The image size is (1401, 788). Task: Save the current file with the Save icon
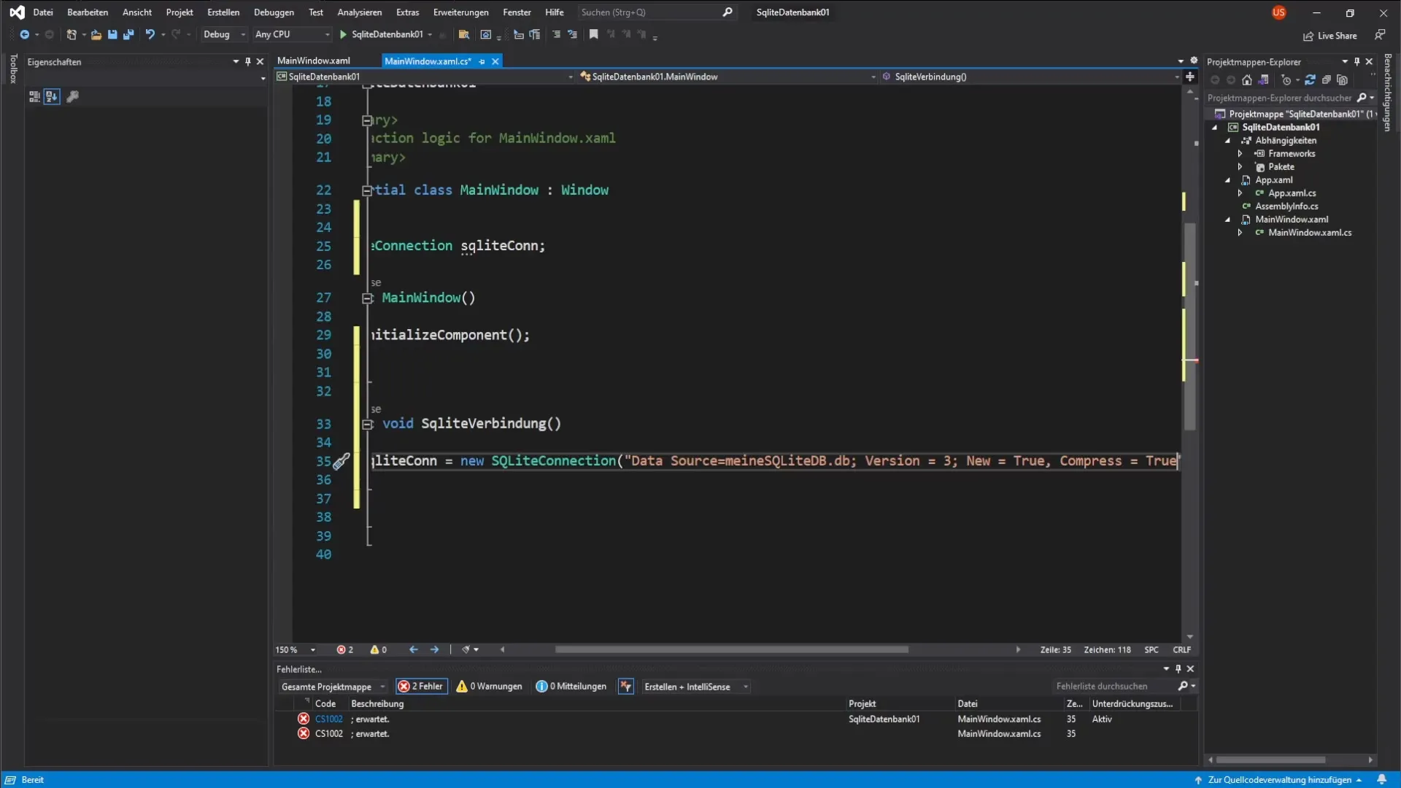tap(112, 34)
